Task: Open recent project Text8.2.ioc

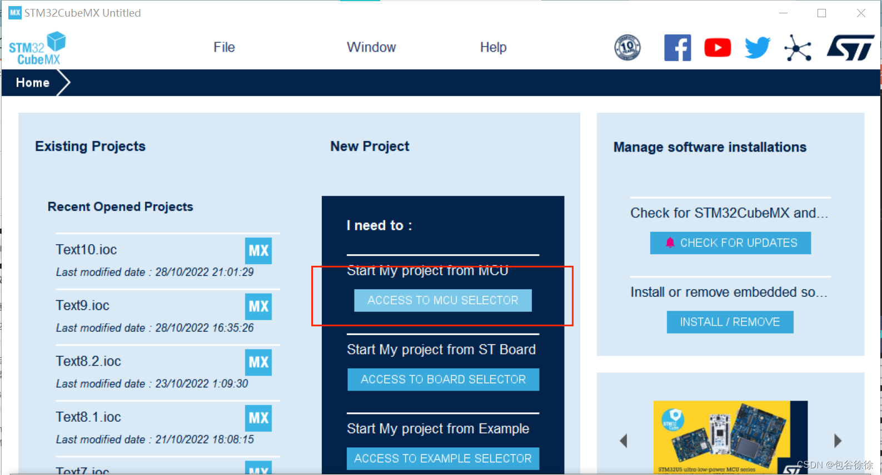Action: coord(88,361)
